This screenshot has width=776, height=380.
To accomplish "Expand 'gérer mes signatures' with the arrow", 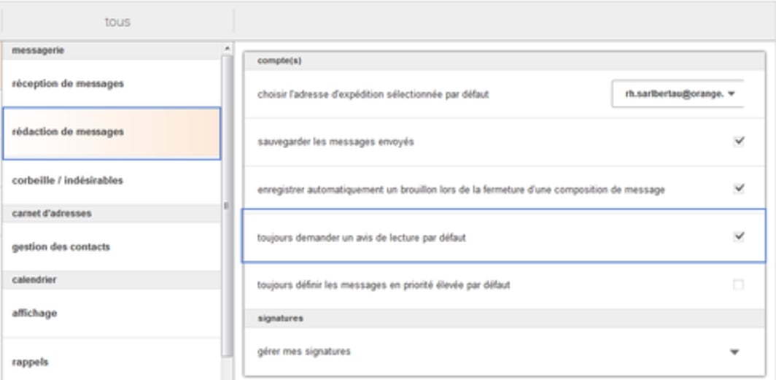I will [734, 352].
